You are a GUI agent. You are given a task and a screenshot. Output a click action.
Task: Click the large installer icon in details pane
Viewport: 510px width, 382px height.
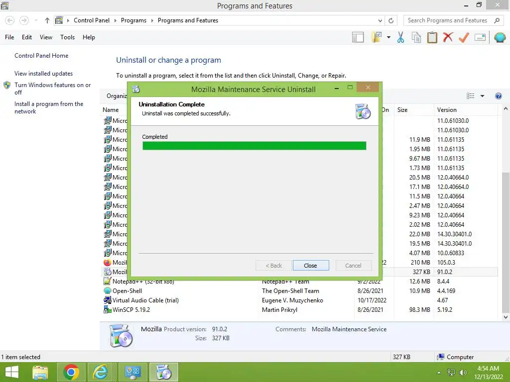coord(121,336)
